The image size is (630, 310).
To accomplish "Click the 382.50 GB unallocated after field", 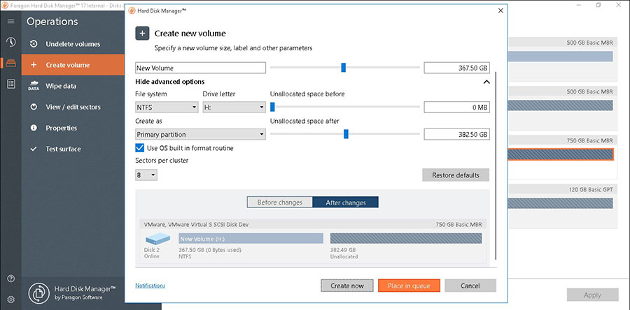I will [x=457, y=135].
